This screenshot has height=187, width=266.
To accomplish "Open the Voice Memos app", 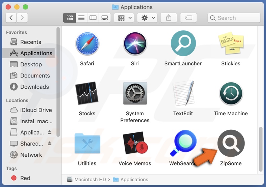I will (x=135, y=144).
